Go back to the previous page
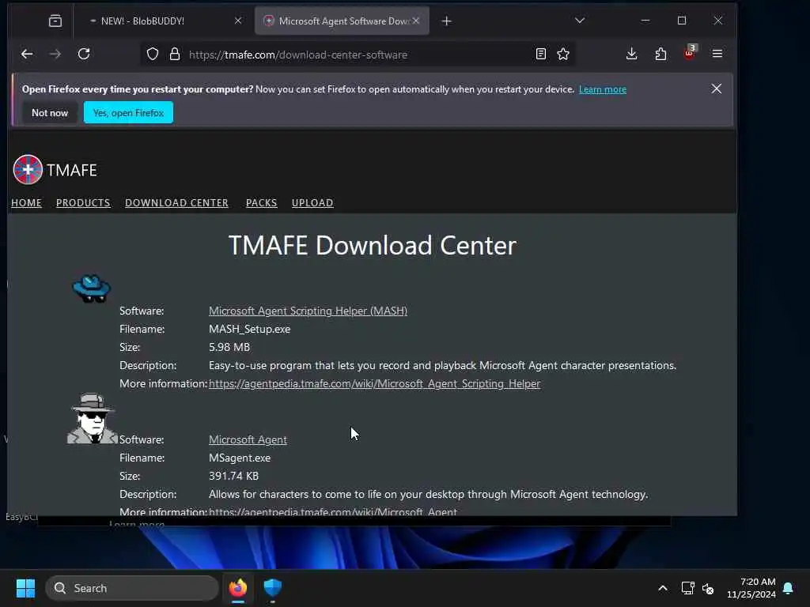Screen dimensions: 810x607 (x=27, y=54)
